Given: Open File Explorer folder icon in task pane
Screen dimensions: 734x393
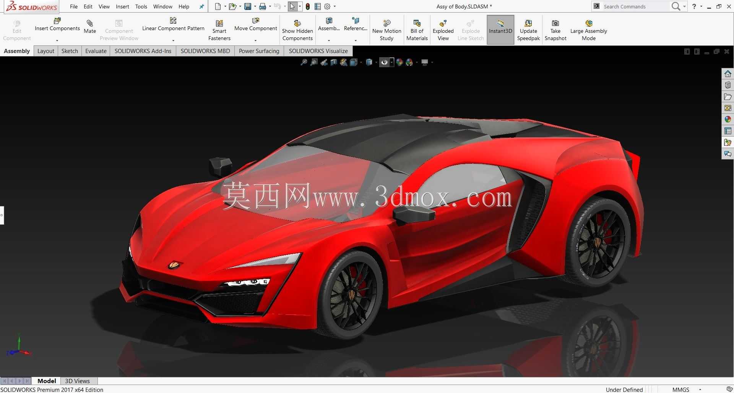Looking at the screenshot, I should 728,97.
